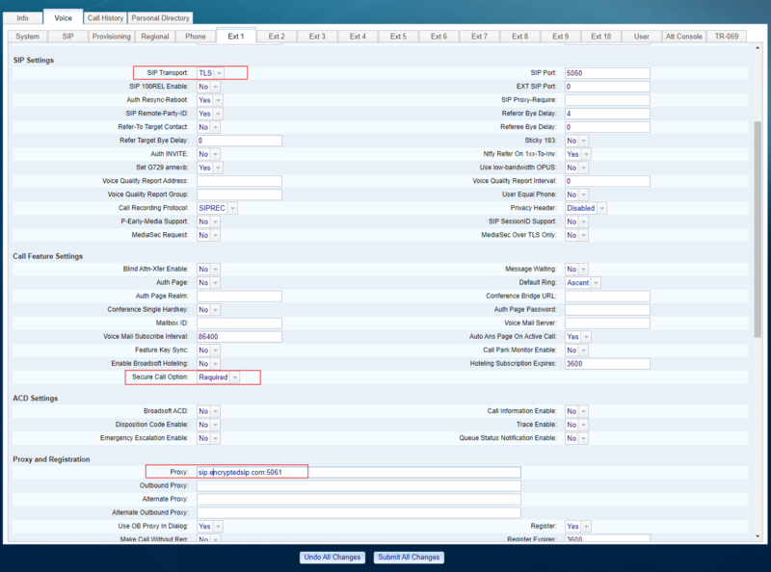The height and width of the screenshot is (572, 771).
Task: Open Use OB Proxy In Dialog dropdown
Action: 210,527
